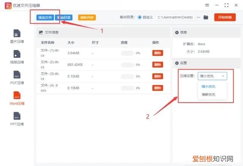Click the 添加文件 button
243x166 pixels.
(x=45, y=17)
